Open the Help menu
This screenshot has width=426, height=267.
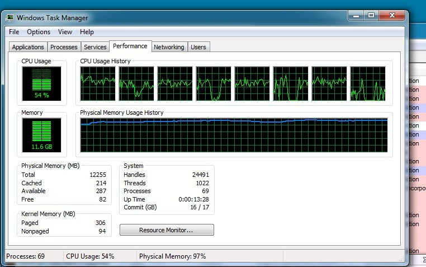click(x=87, y=32)
